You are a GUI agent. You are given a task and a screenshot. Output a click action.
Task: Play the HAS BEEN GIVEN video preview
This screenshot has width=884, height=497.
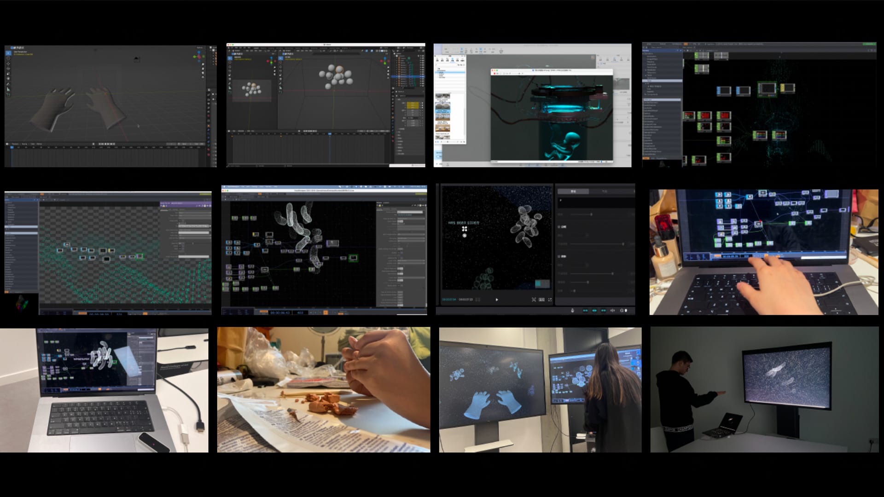pyautogui.click(x=497, y=300)
